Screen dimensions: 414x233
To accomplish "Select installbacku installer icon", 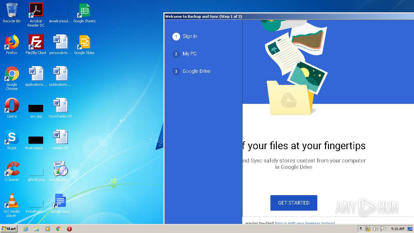I will [60, 172].
